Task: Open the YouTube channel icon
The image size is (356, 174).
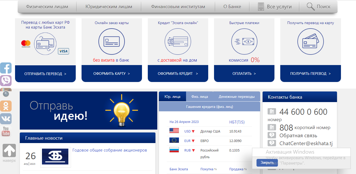Action: click(6, 131)
